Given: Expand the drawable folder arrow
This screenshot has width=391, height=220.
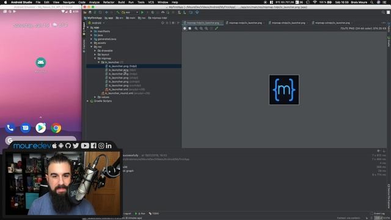Looking at the screenshot, I should 95,51.
